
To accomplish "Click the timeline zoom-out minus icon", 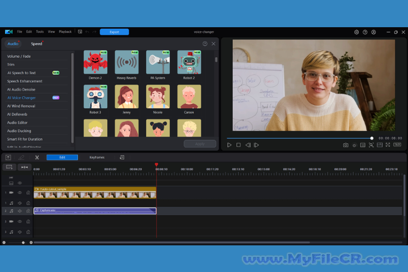I will tap(4, 243).
